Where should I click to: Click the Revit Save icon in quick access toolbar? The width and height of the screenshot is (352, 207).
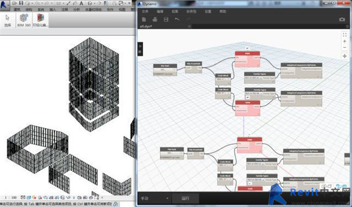pos(21,3)
